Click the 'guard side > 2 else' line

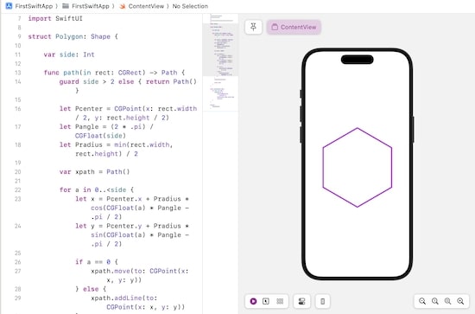pos(128,81)
